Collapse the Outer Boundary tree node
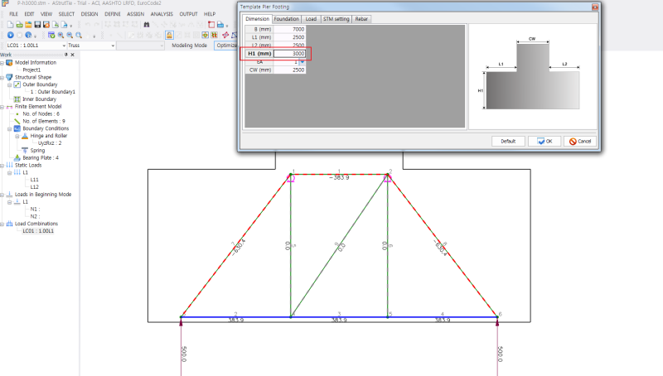The height and width of the screenshot is (376, 663). [x=9, y=85]
